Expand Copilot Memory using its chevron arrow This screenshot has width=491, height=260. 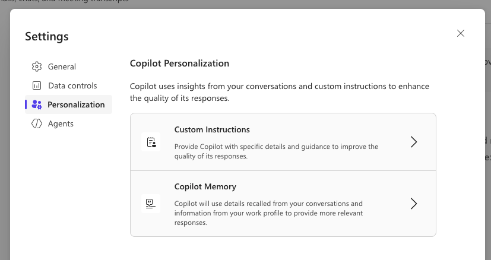[x=414, y=204]
